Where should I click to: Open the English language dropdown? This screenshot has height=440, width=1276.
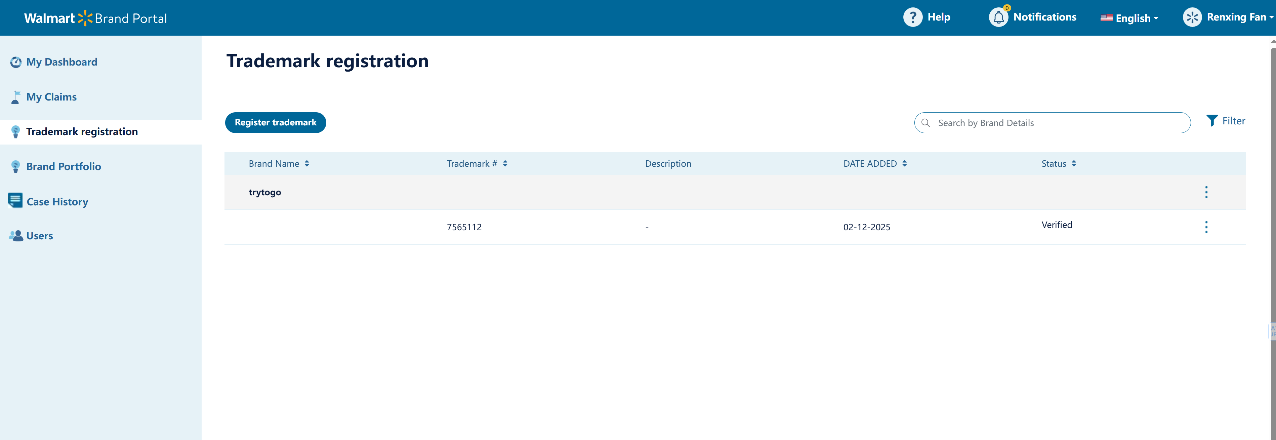1130,18
